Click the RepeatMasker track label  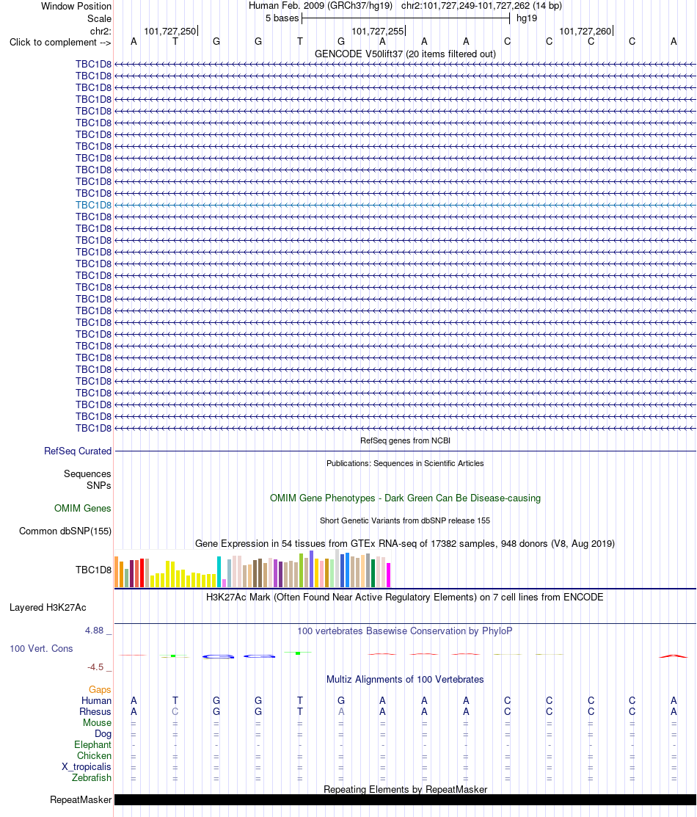(81, 800)
